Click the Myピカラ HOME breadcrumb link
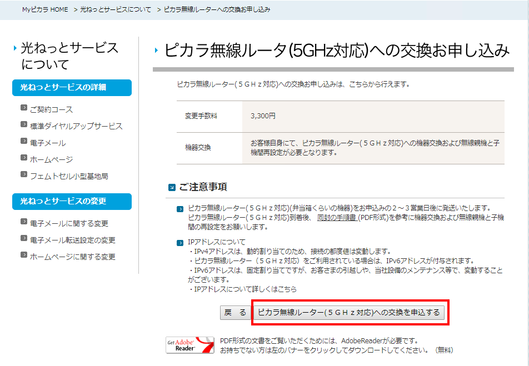529x366 pixels. [45, 9]
